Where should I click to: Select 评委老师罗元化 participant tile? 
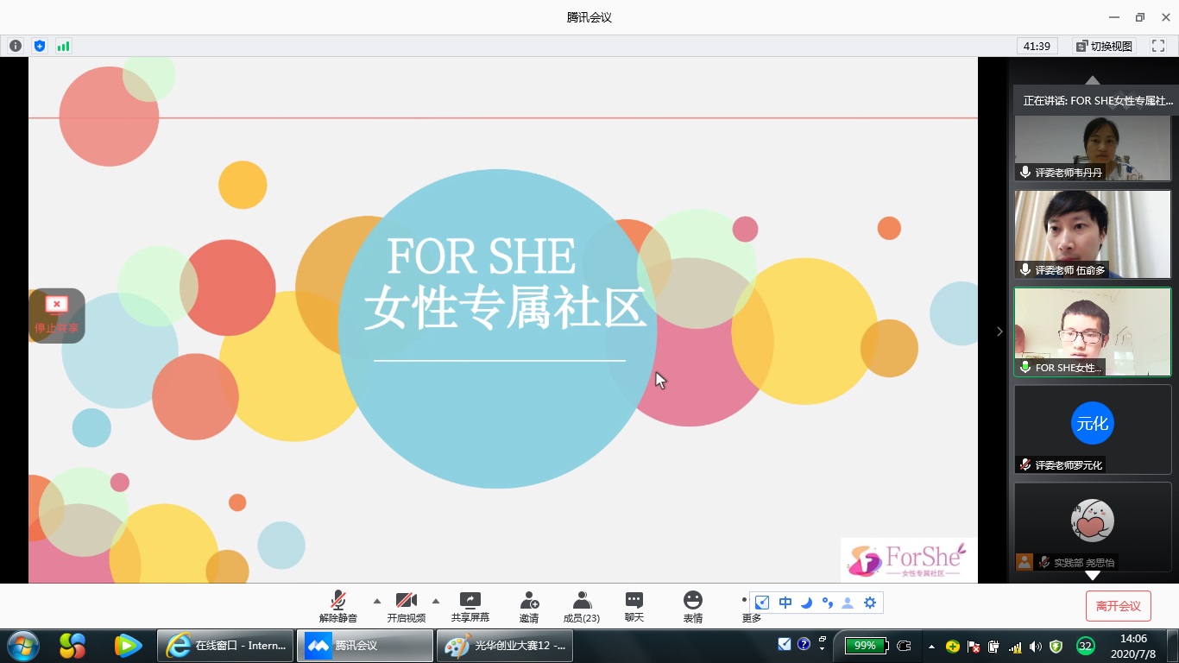[x=1092, y=428]
